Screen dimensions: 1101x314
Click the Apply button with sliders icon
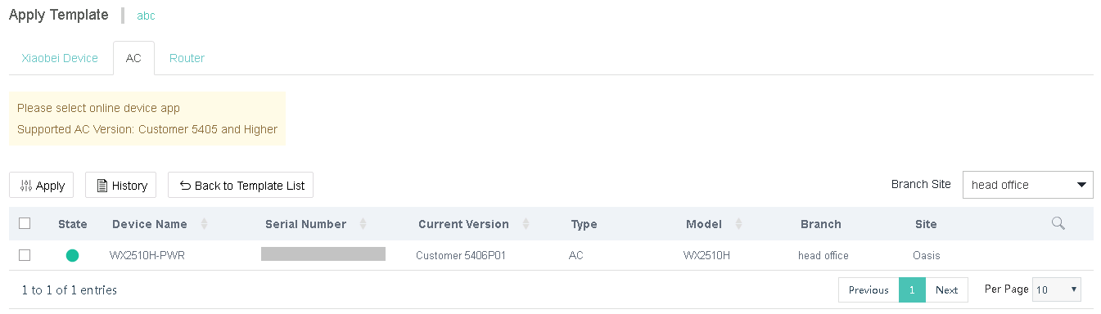(42, 185)
